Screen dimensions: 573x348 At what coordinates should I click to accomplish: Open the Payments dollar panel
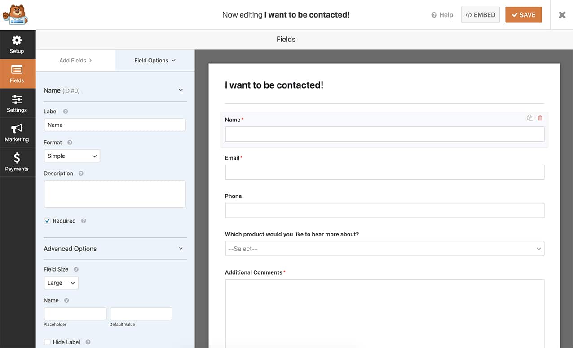pos(17,162)
